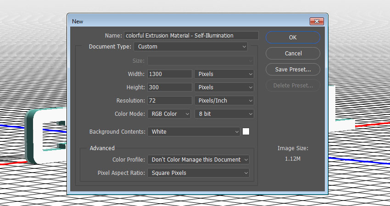390x206 pixels.
Task: Click the OK button
Action: coord(293,37)
